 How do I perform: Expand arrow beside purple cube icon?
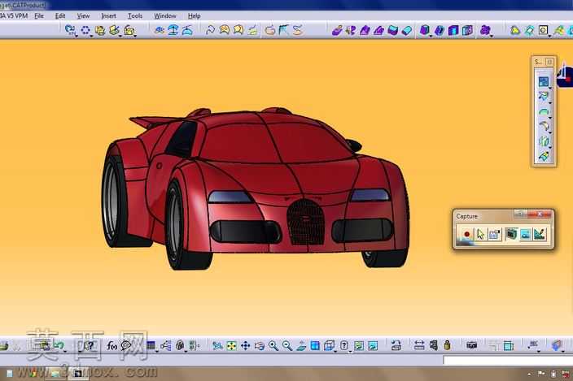tap(431, 36)
